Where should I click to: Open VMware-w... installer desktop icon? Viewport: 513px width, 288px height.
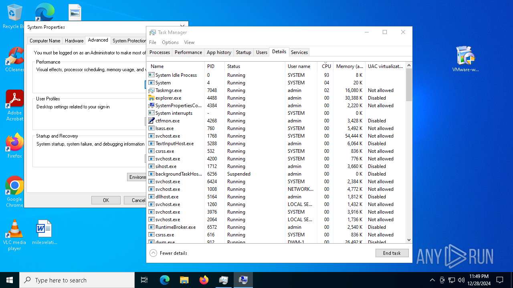[465, 59]
